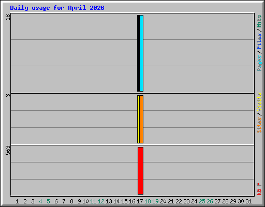Click day "14" on the x-axis
Screen dimensions: 265x207
(x=116, y=201)
